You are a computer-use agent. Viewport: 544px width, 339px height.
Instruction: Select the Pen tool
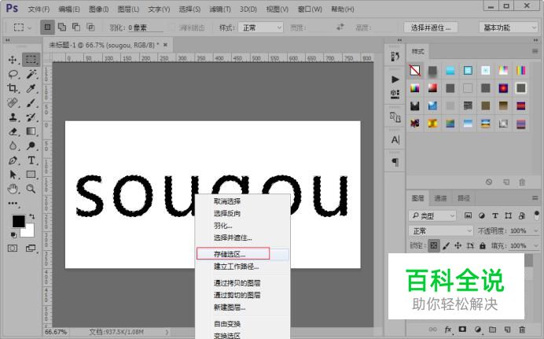point(13,160)
